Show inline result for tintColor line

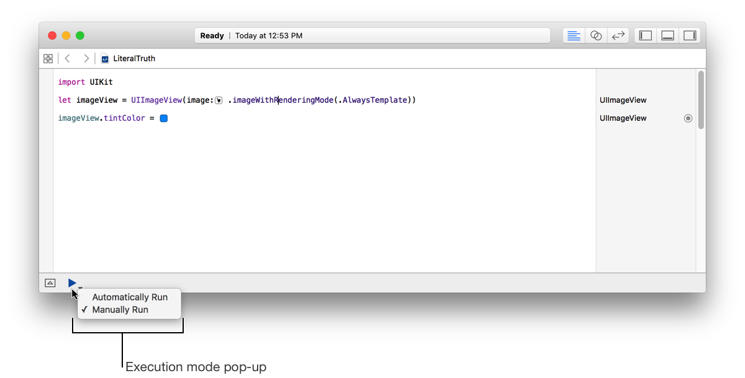(x=688, y=118)
